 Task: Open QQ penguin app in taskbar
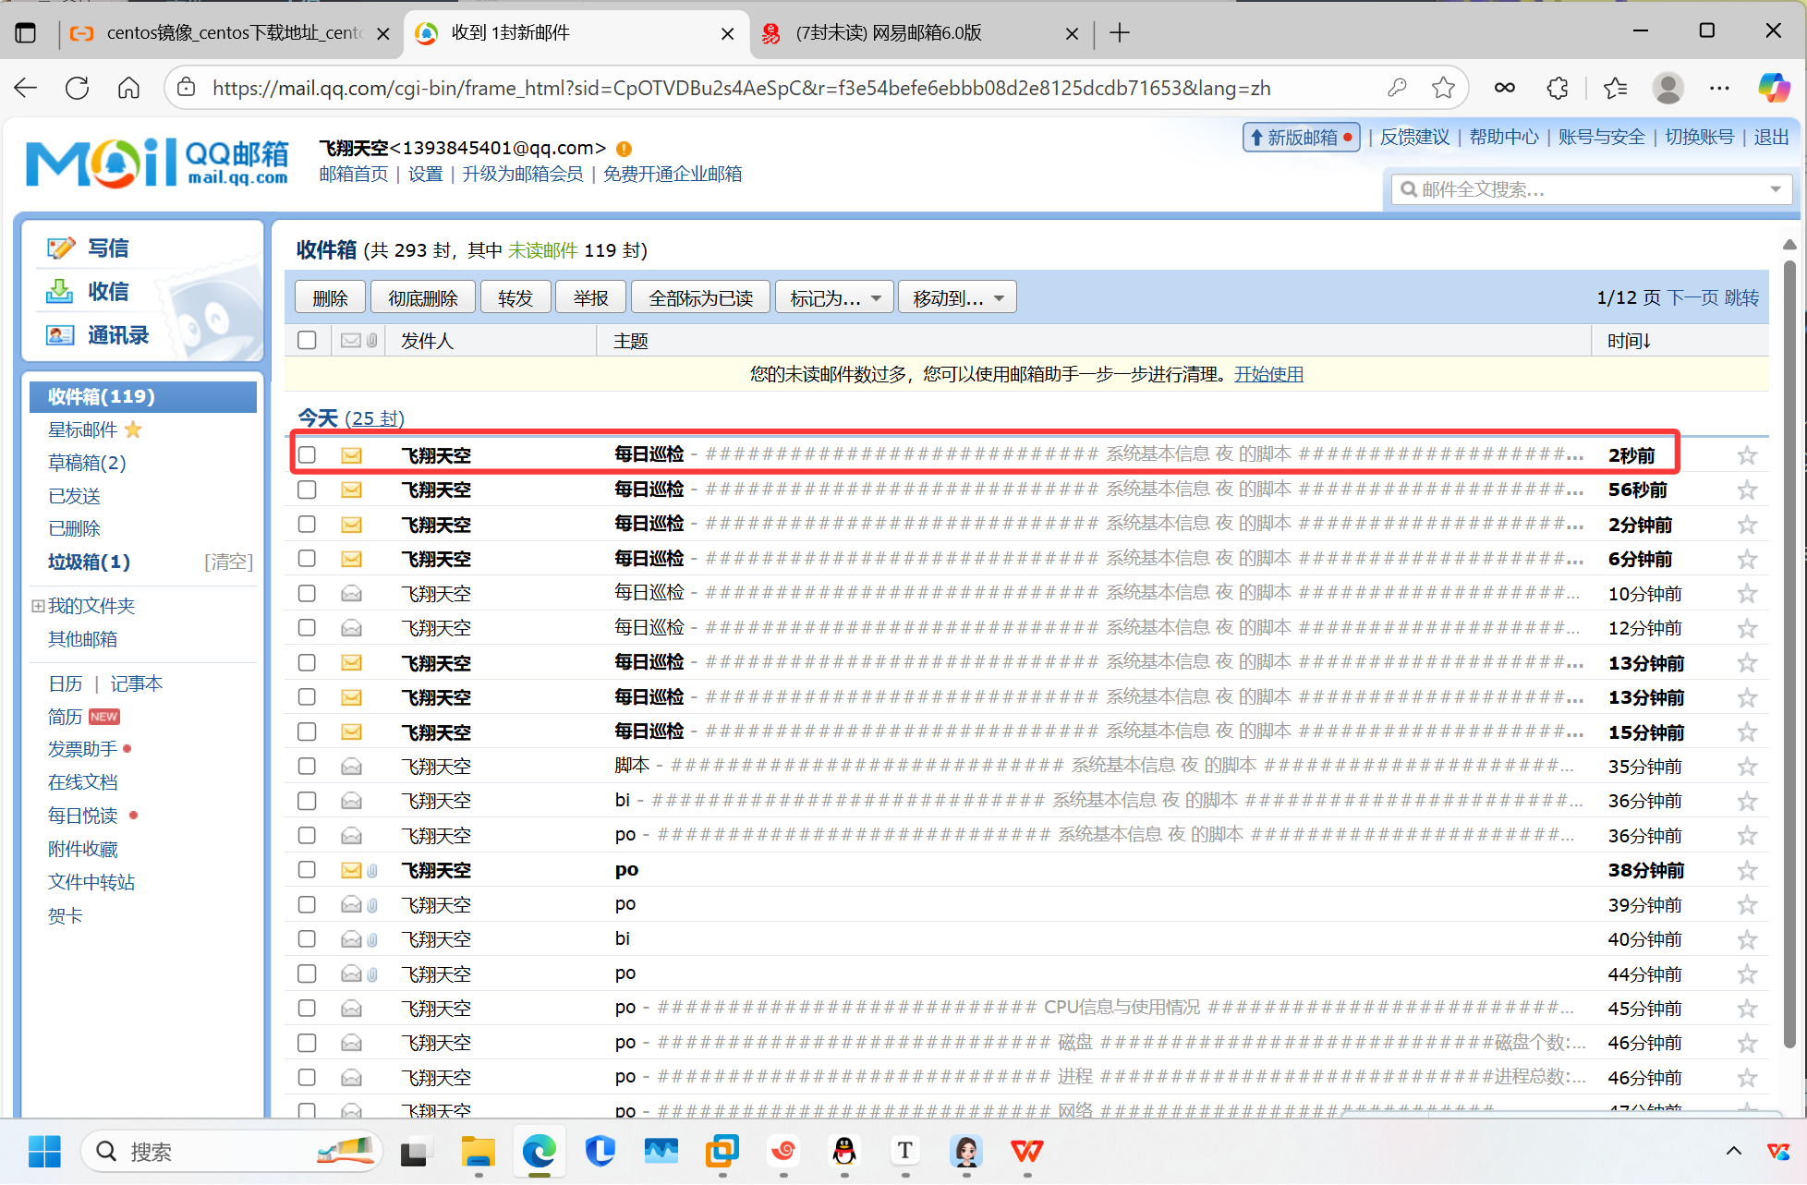[844, 1151]
